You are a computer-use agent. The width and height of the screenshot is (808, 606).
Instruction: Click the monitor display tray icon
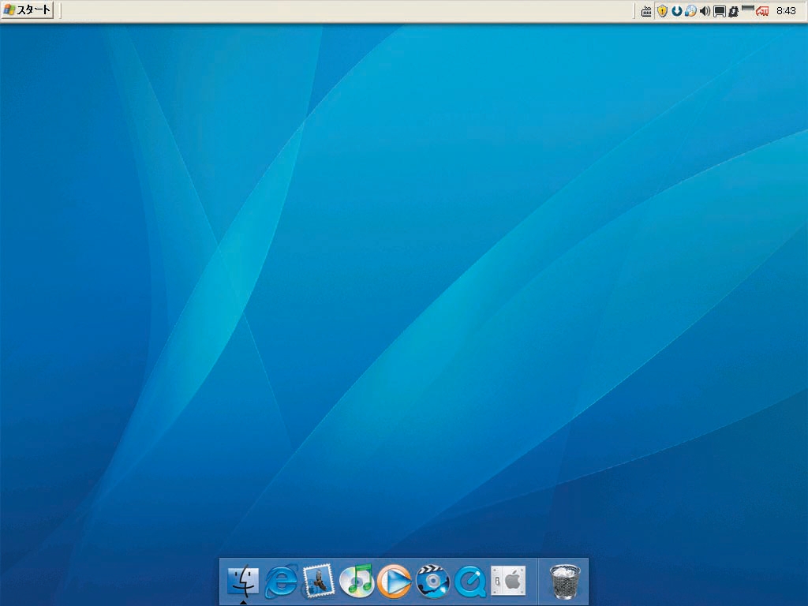tap(720, 11)
